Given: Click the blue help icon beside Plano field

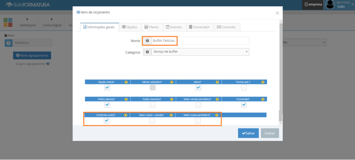Looking at the screenshot, I should click(8, 43).
